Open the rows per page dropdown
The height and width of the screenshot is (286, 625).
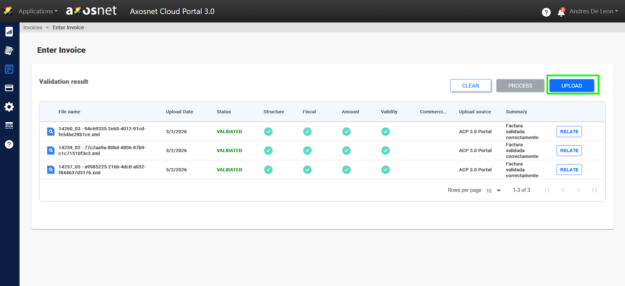point(493,191)
